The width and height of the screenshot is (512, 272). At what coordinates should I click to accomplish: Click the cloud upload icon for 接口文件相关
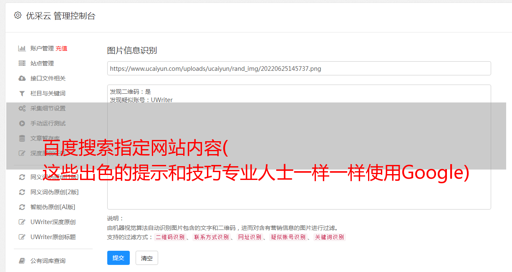click(x=22, y=78)
